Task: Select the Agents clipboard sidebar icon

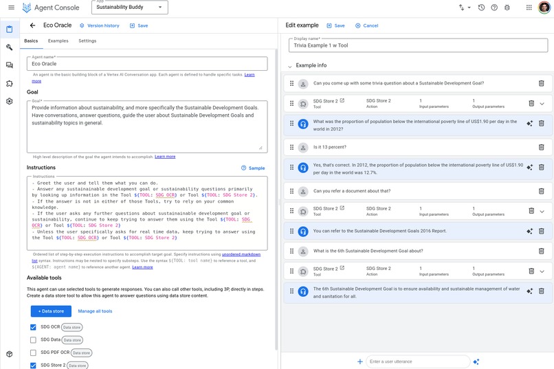Action: [x=10, y=30]
